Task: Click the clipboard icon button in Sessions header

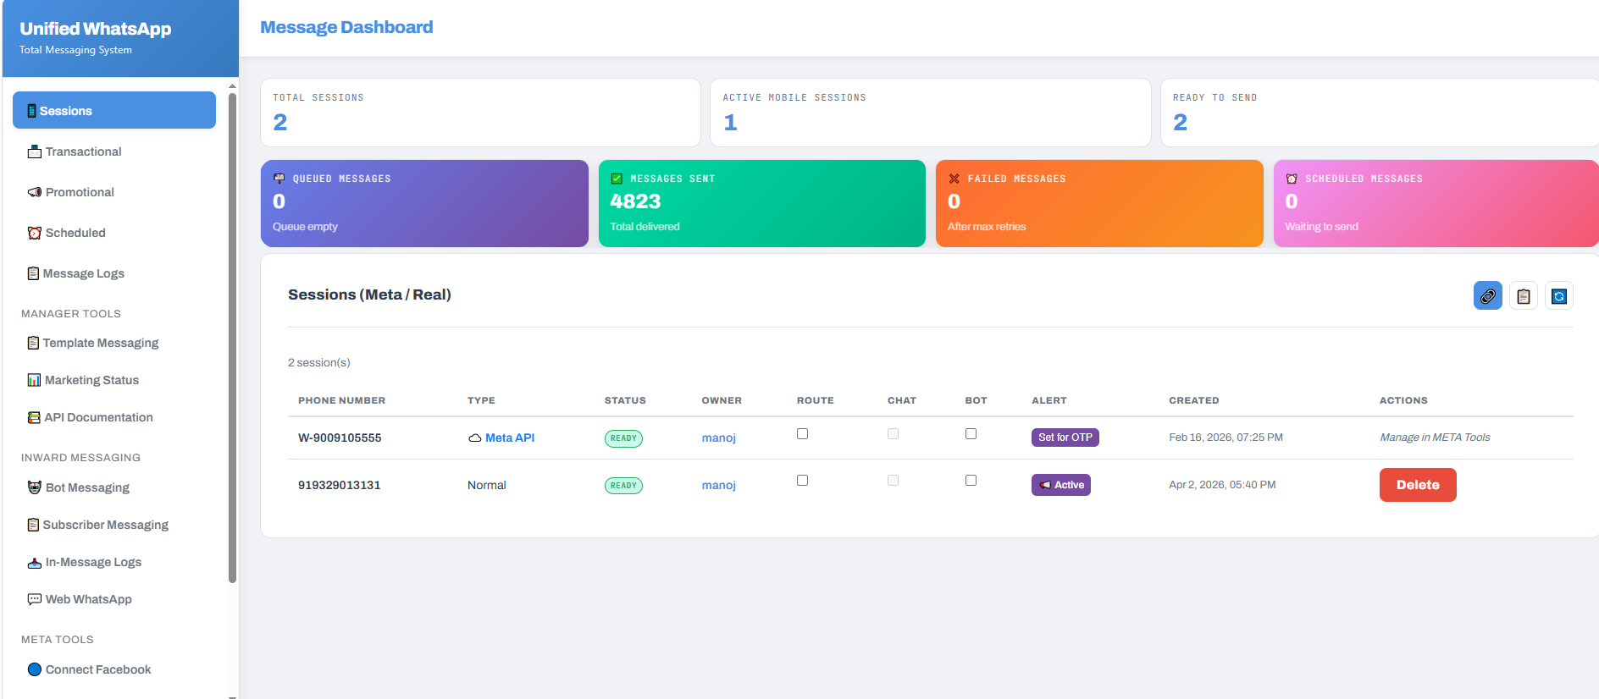Action: 1523,296
